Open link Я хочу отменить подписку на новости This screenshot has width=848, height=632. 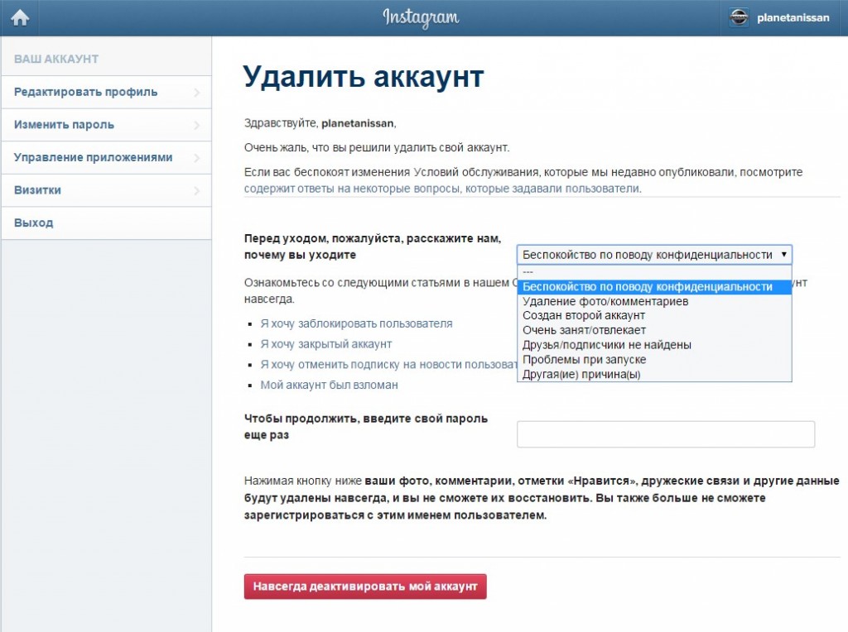coord(389,365)
